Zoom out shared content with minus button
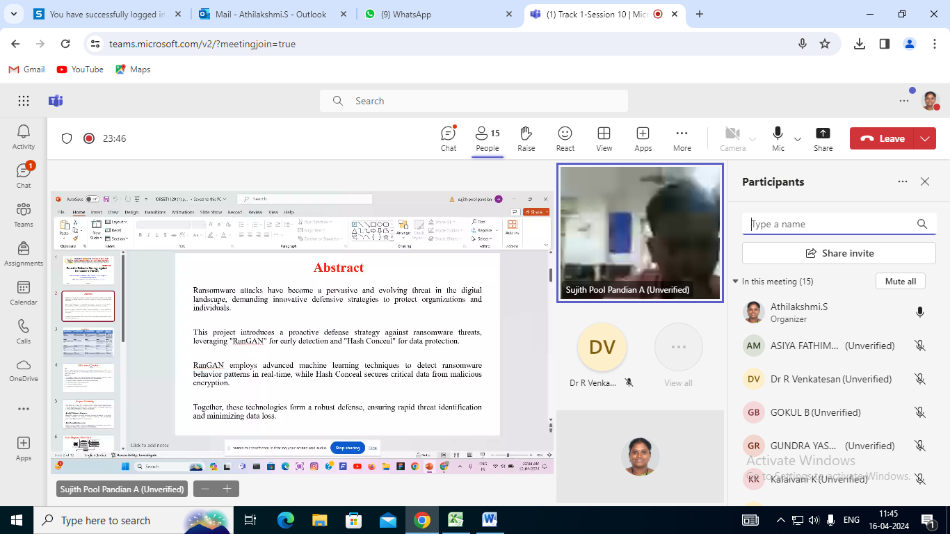 coord(204,489)
